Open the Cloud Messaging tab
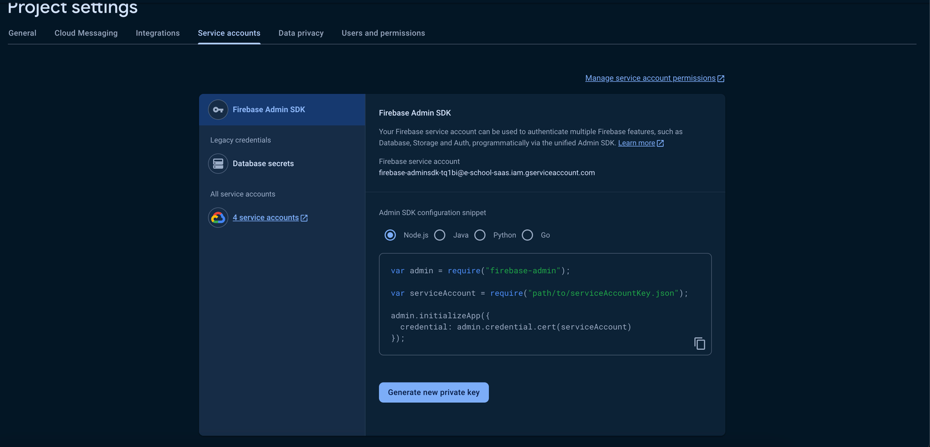 (x=86, y=33)
